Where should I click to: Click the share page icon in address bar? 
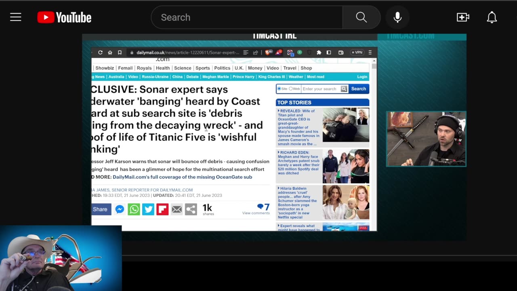[255, 53]
